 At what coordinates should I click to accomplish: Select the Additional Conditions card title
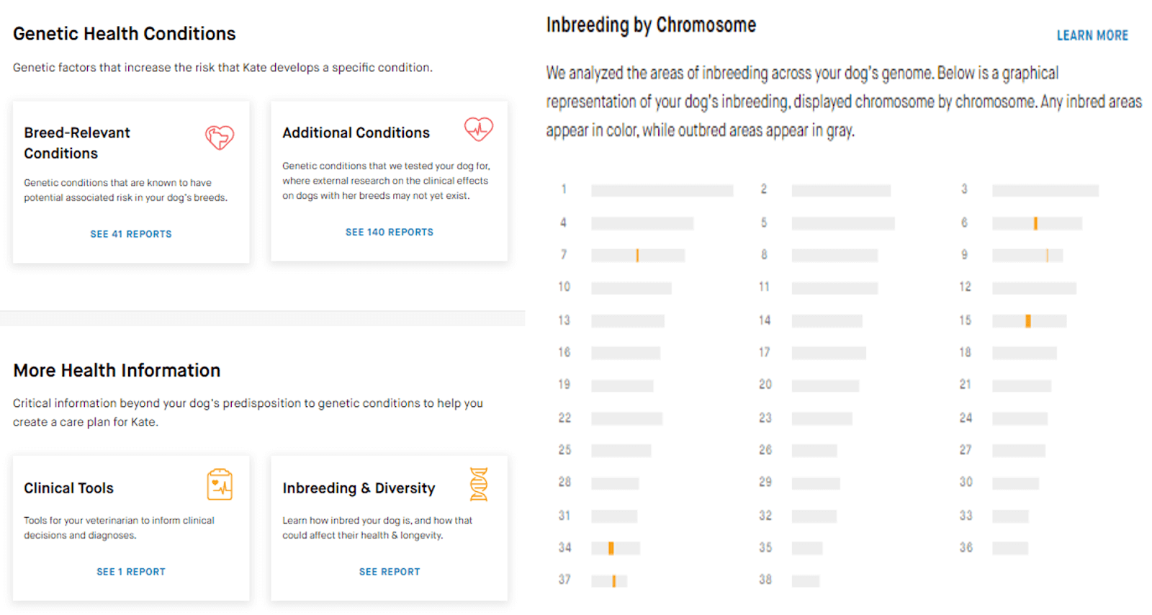[356, 133]
